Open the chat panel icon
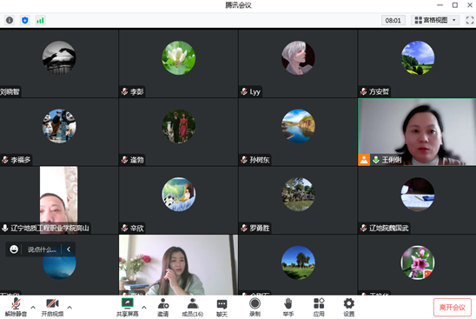This screenshot has height=319, width=476. pyautogui.click(x=221, y=307)
